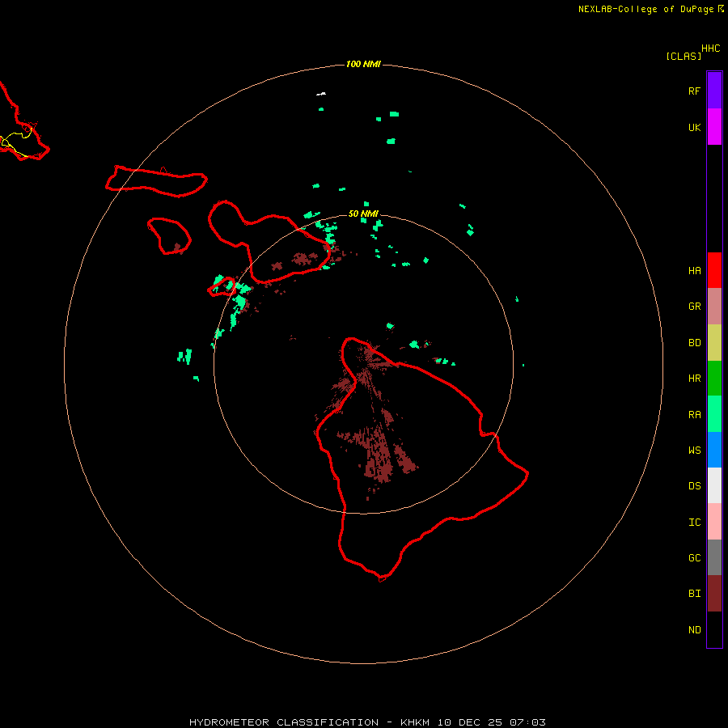Click the RA light green legend swatch

pyautogui.click(x=714, y=414)
